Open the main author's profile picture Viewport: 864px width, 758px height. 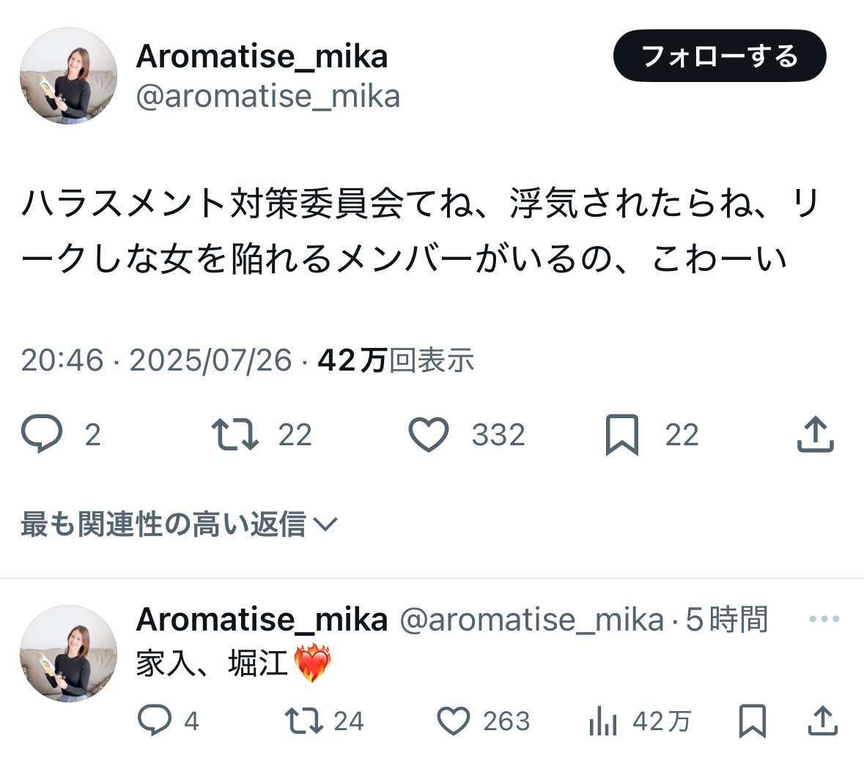[x=68, y=76]
